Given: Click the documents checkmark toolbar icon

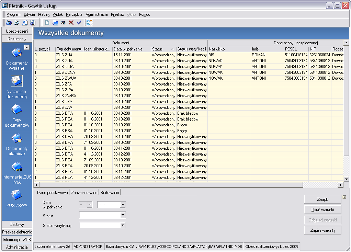Looking at the screenshot, I should (x=33, y=23).
